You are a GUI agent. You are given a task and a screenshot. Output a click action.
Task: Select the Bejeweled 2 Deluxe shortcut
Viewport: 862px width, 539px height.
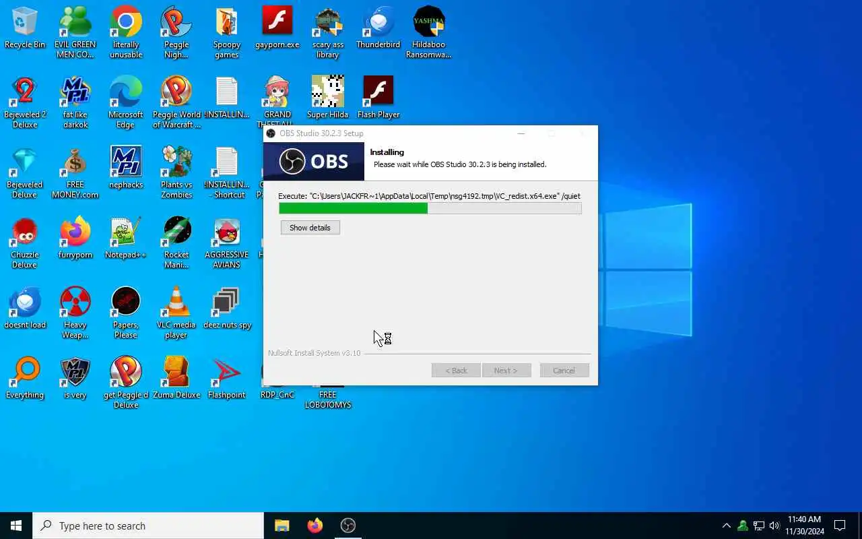25,103
